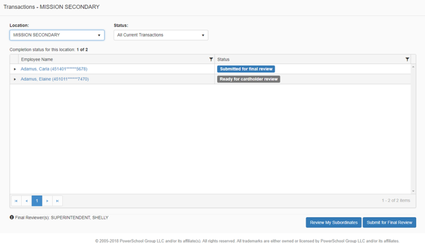Open the Location dropdown
The height and width of the screenshot is (243, 425).
click(57, 35)
